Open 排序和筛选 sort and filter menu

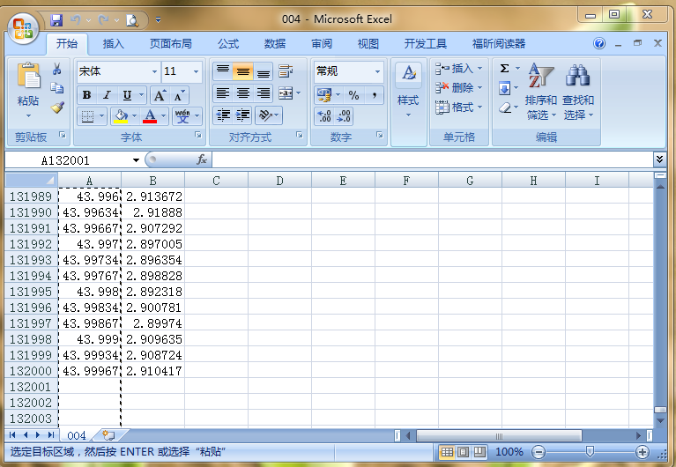(x=540, y=93)
